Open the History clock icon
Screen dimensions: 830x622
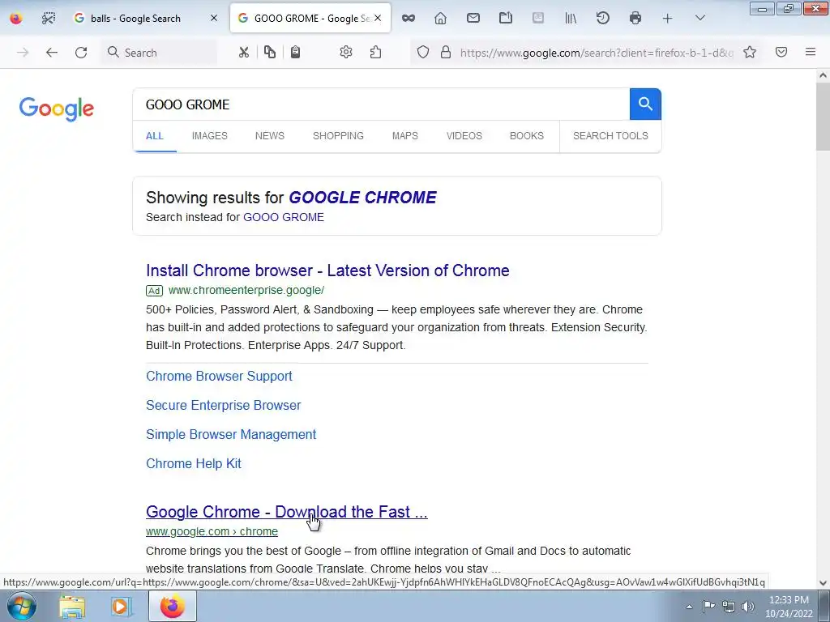(x=603, y=19)
